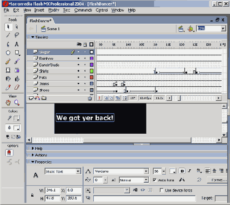Image resolution: width=230 pixels, height=205 pixels.
Task: Open the Commands menu
Action: coord(83,10)
